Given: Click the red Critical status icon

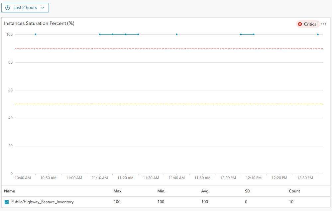Looking at the screenshot, I should [300, 24].
